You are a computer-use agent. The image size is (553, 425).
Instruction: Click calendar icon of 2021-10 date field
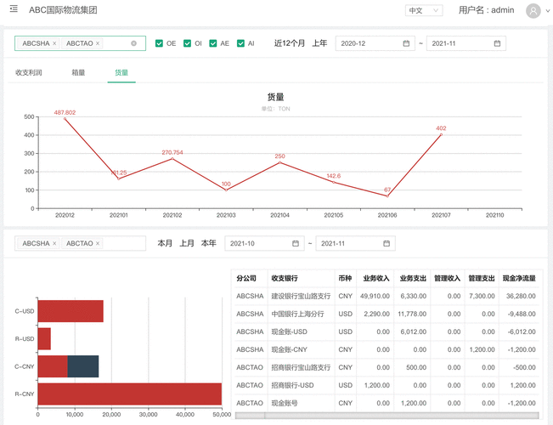(x=296, y=244)
